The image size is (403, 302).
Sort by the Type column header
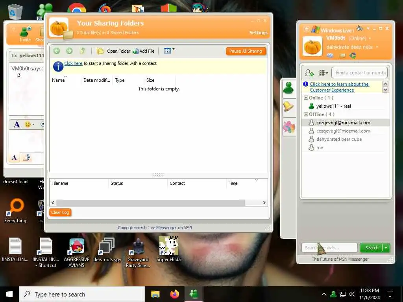click(x=128, y=80)
